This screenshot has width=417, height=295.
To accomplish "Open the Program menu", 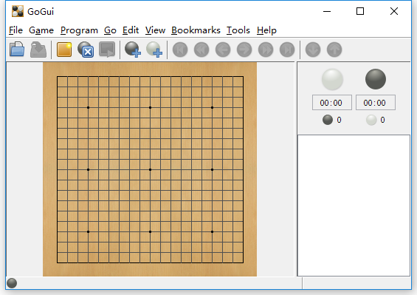I will point(79,30).
